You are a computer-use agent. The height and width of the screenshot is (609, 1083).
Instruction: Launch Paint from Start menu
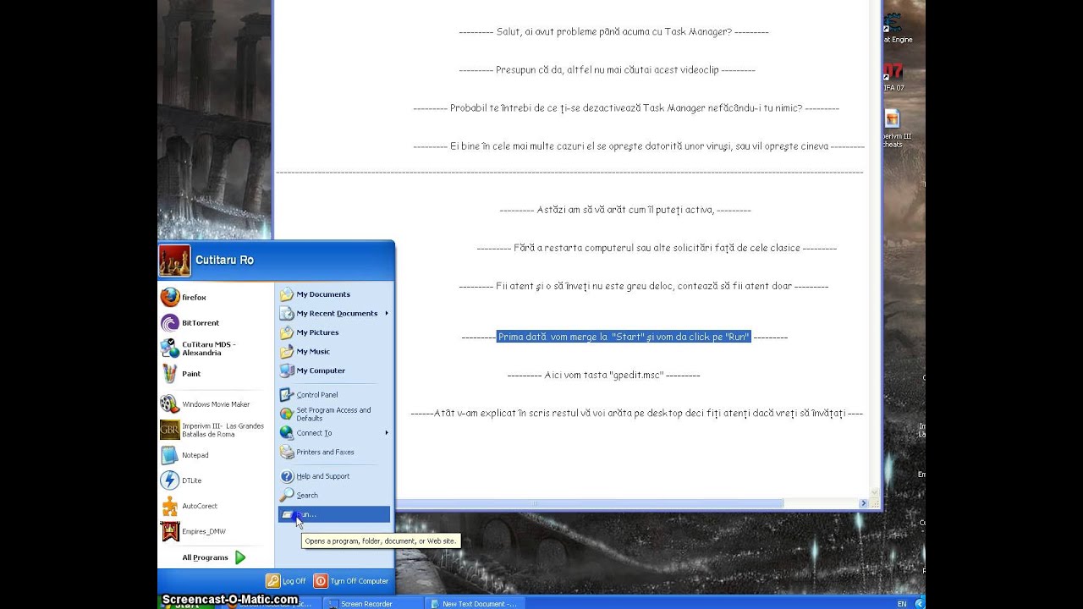[216, 373]
